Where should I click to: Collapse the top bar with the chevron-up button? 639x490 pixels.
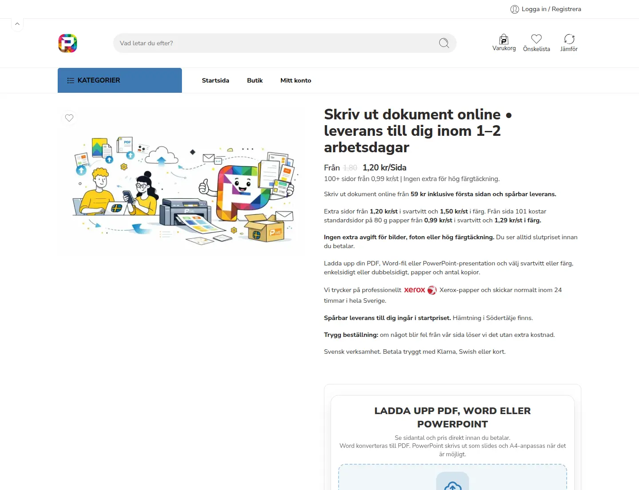click(x=17, y=24)
